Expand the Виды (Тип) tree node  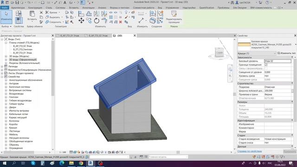(x=2, y=39)
